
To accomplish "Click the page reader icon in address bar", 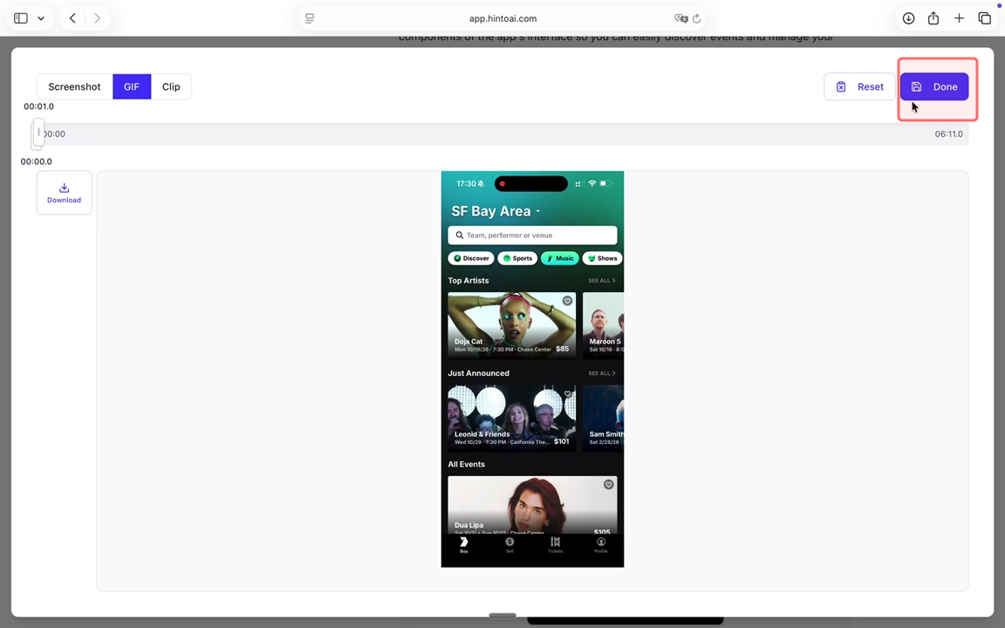I will pos(310,18).
